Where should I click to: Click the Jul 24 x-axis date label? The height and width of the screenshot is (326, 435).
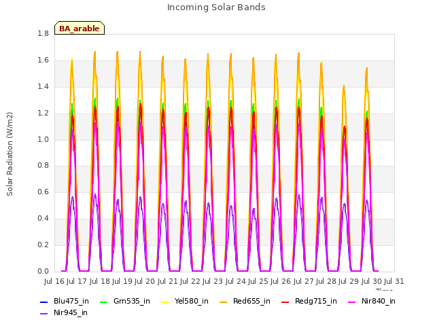[x=235, y=281]
